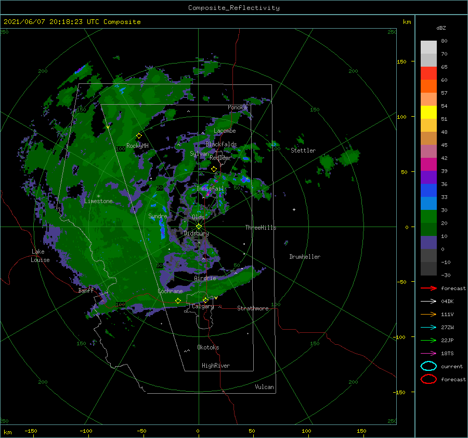
Task: Select the magenta swatch below 42 dBZ
Action: pyautogui.click(x=428, y=165)
